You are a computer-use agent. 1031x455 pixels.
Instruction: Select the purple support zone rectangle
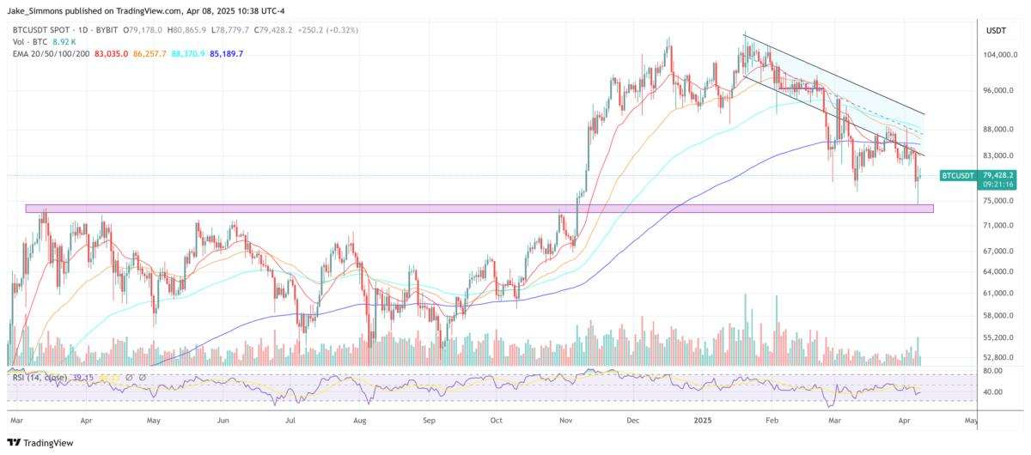click(479, 209)
